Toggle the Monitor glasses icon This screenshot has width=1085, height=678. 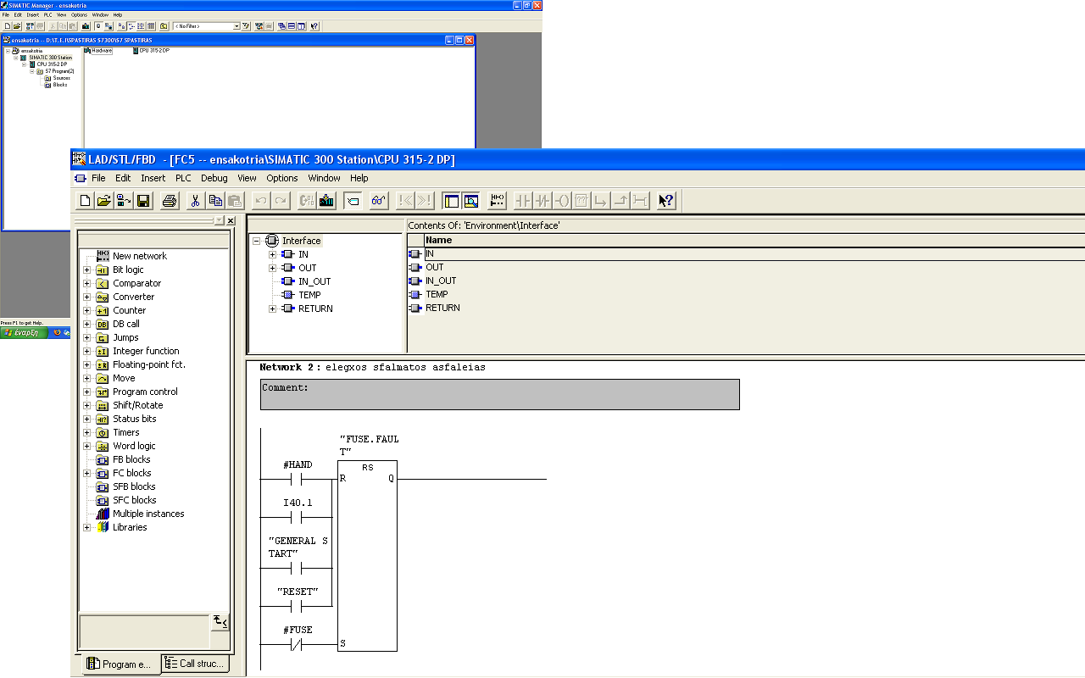379,201
